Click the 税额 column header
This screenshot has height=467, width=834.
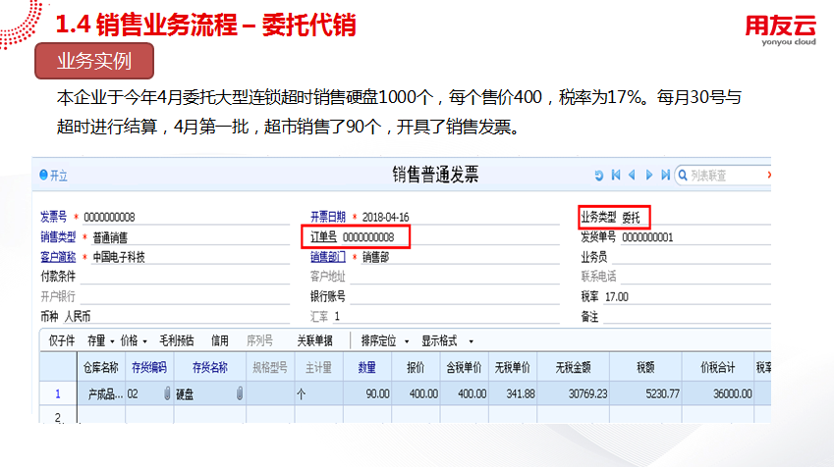[x=645, y=367]
